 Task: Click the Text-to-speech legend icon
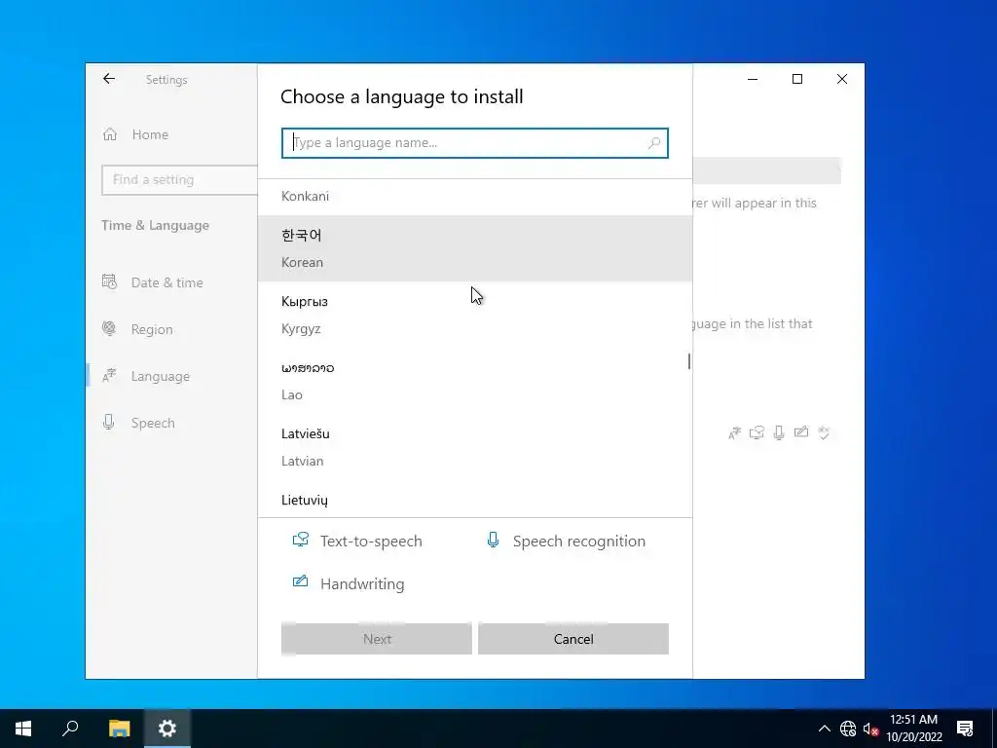[300, 540]
